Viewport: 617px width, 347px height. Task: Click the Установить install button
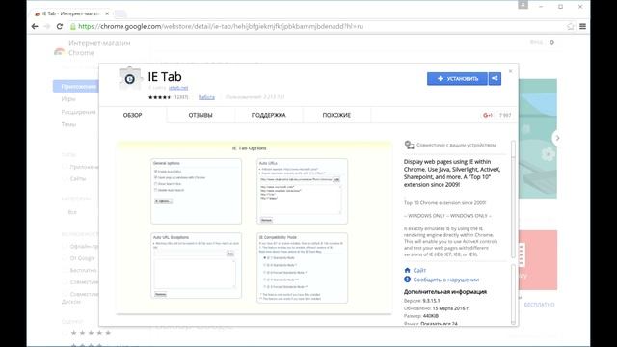point(457,79)
